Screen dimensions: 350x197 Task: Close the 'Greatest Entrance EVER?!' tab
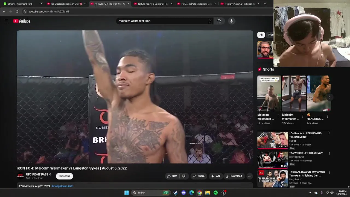point(85,4)
